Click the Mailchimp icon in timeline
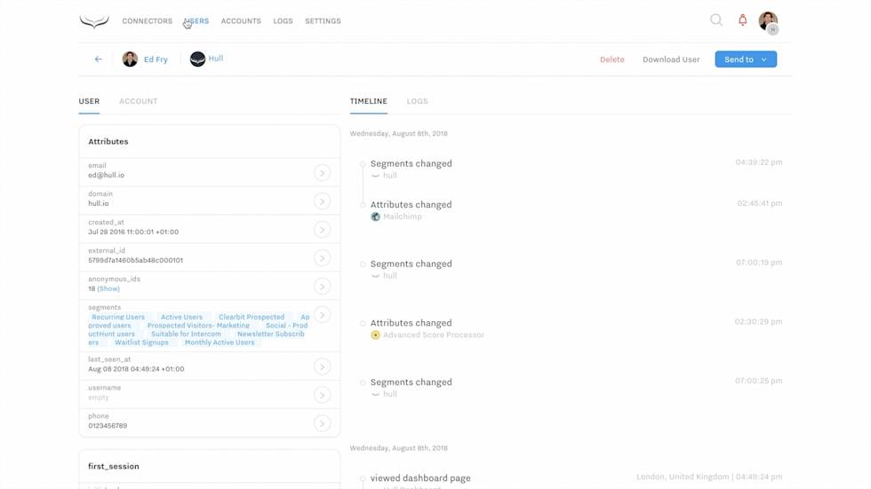 click(375, 217)
